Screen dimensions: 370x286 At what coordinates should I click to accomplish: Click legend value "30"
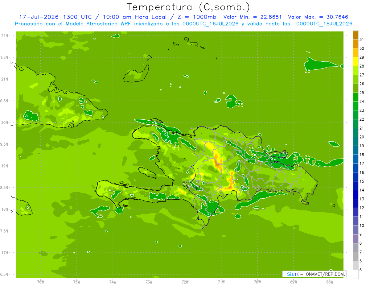coord(362,48)
